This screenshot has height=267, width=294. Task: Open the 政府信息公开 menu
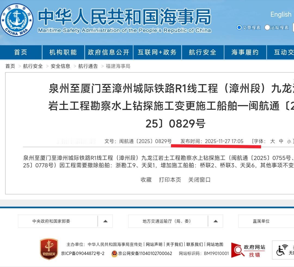pos(109,52)
